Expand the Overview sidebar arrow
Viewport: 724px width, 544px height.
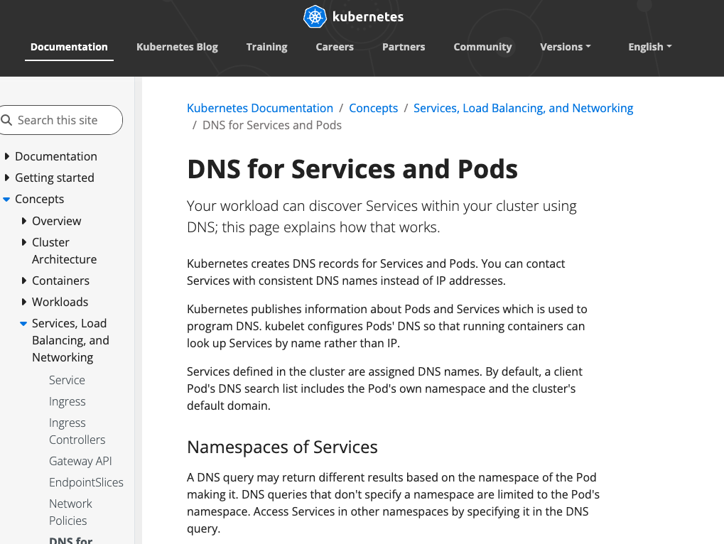click(x=23, y=221)
